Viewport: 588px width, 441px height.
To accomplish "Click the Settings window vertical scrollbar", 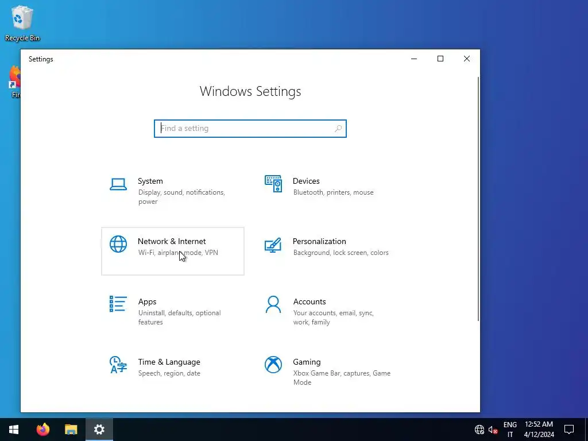I will [478, 199].
